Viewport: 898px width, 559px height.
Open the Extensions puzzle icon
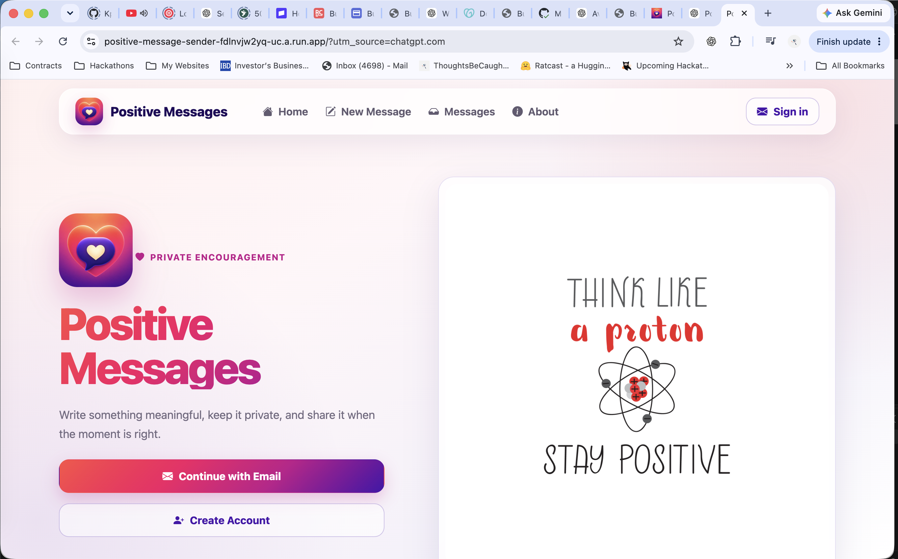click(735, 41)
